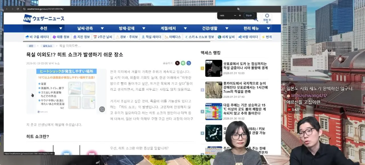Image resolution: width=365 pixels, height=165 pixels.
Task: Open the 지진 정보 shortcut
Action: [x=82, y=37]
